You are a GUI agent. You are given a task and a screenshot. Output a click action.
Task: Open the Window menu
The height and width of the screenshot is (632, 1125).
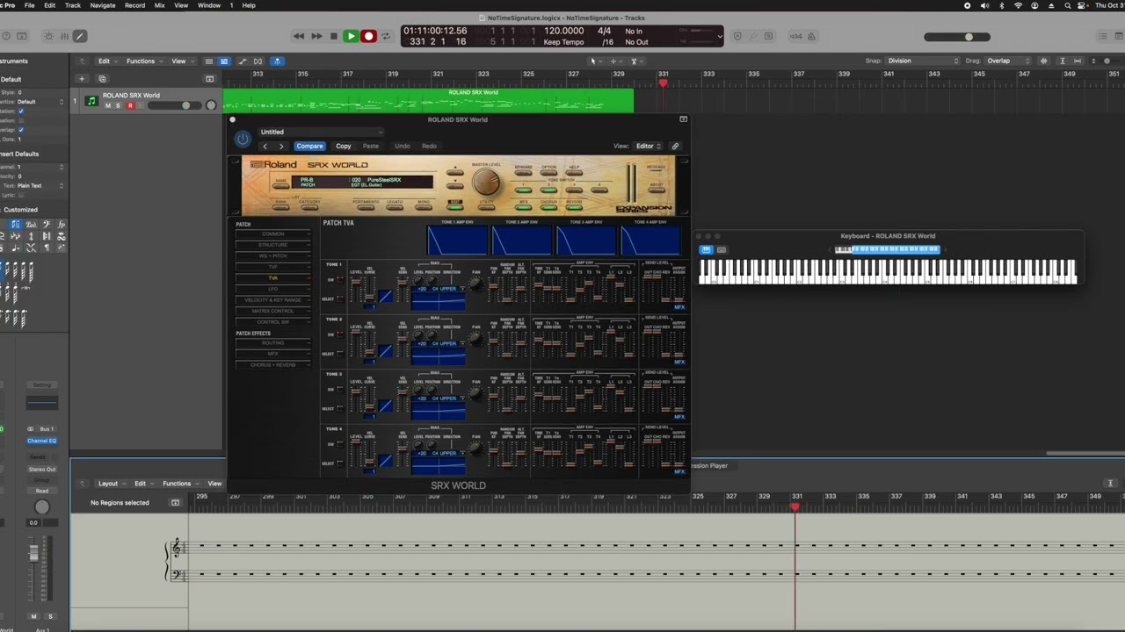(209, 5)
